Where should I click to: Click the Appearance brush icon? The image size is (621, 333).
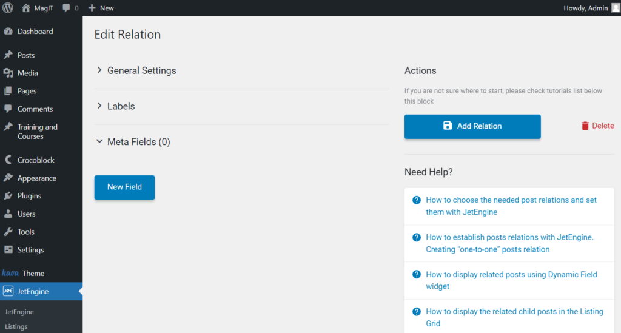[x=8, y=178]
